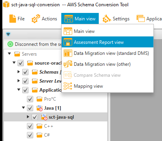
Task: Select the Servers tree label
Action: pyautogui.click(x=29, y=54)
